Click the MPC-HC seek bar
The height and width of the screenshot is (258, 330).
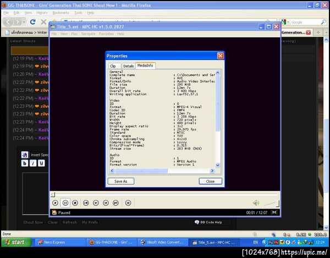pos(165,194)
